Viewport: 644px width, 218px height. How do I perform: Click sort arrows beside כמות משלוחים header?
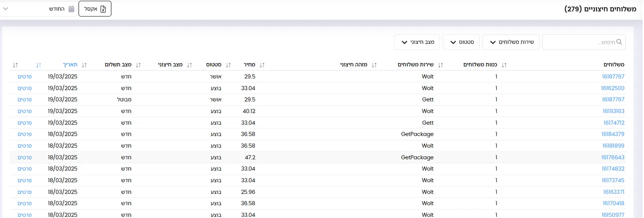(504, 65)
